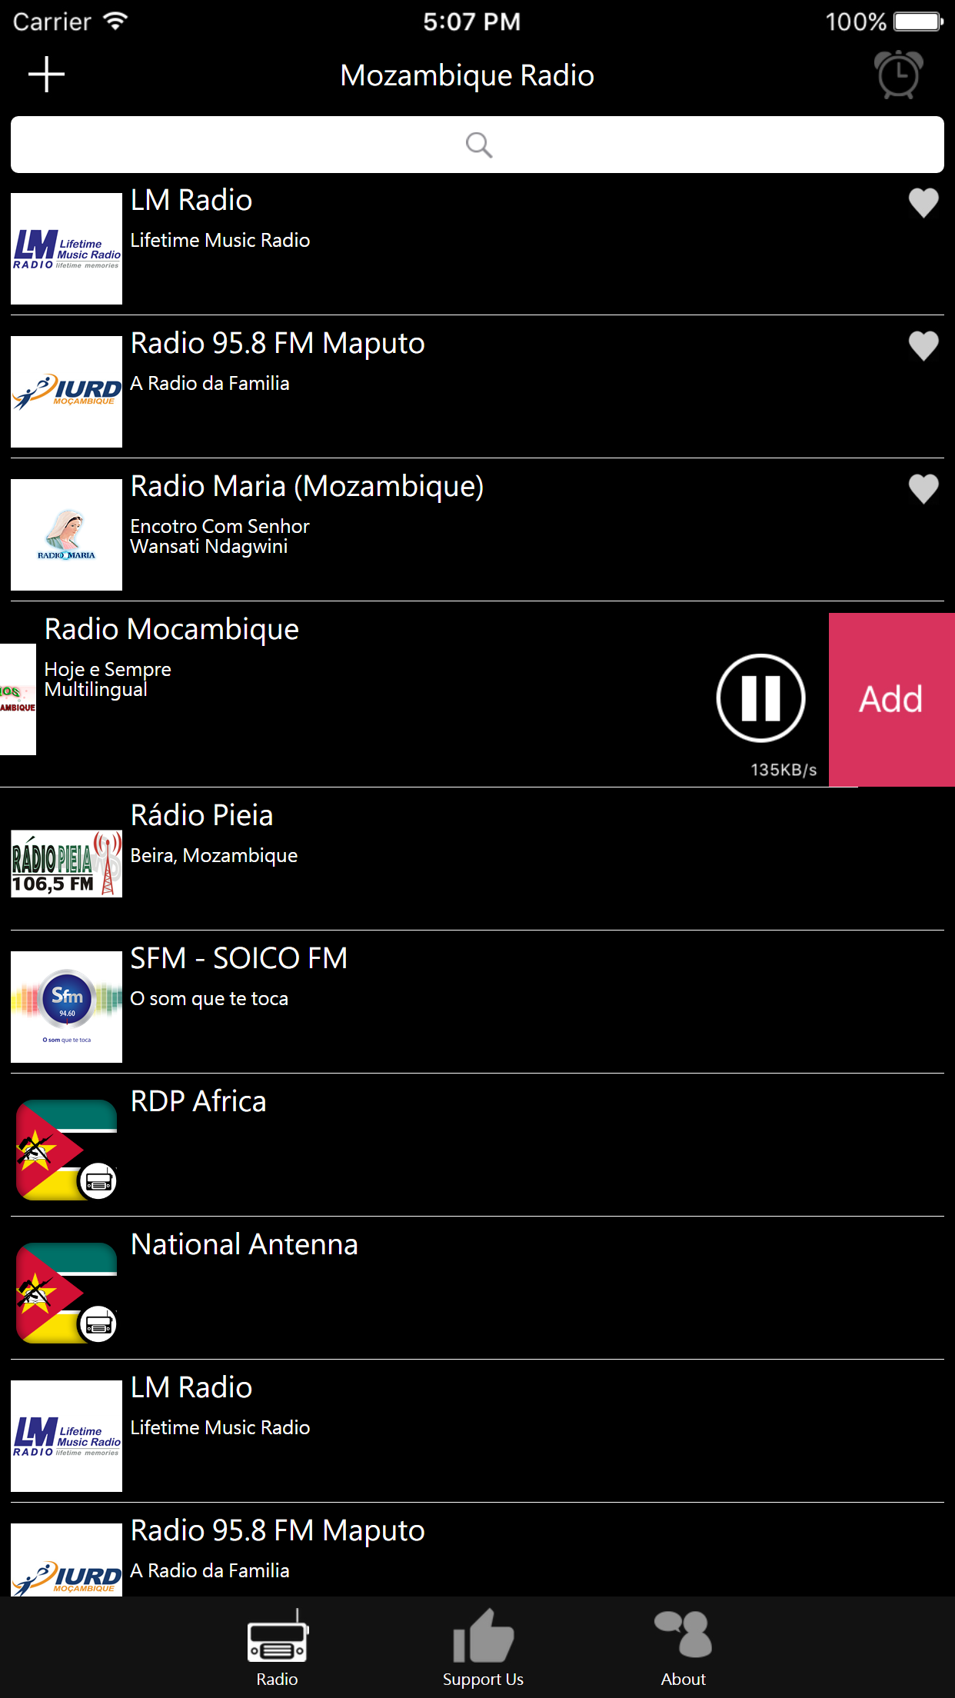Choose the 'SFM - SOICO FM' title
Image resolution: width=955 pixels, height=1698 pixels.
pos(239,958)
